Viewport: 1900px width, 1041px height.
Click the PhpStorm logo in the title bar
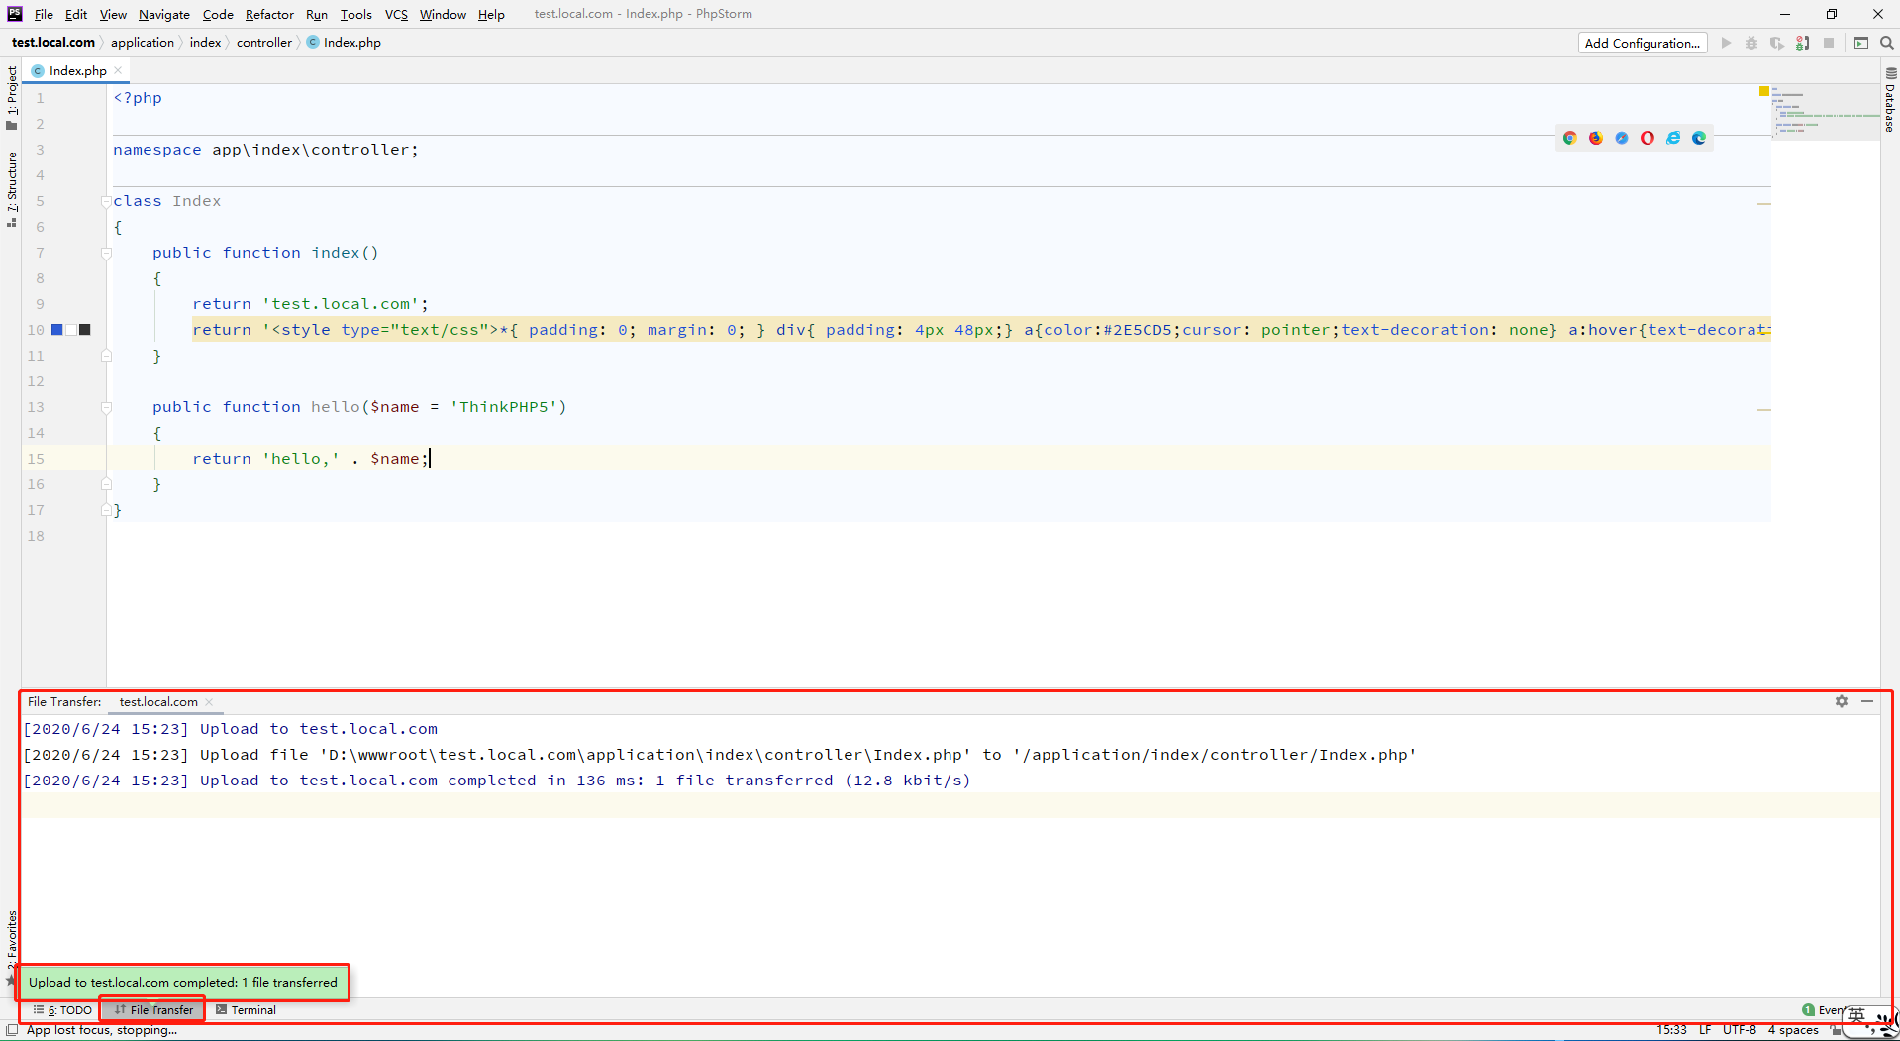[x=14, y=14]
